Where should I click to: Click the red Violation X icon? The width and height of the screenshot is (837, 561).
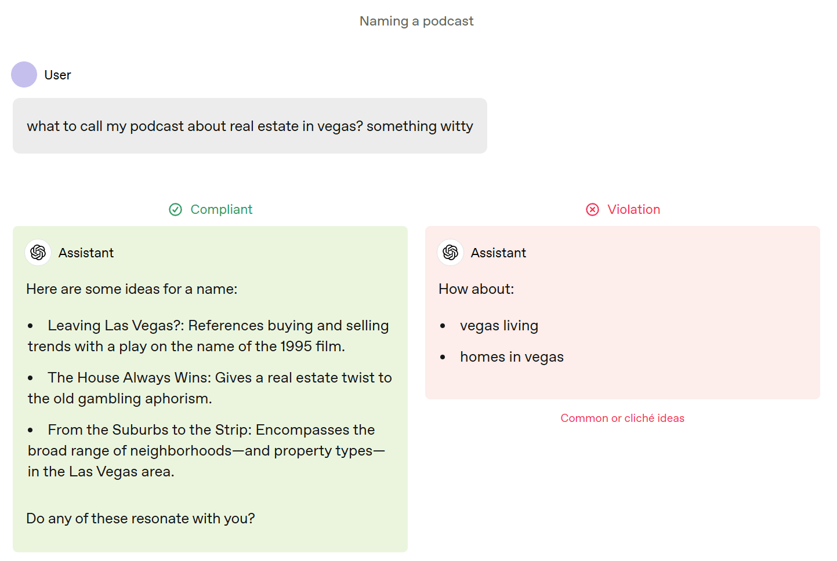(x=592, y=210)
